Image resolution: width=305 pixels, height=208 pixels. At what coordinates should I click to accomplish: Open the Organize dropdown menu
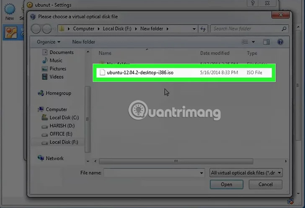(49, 42)
